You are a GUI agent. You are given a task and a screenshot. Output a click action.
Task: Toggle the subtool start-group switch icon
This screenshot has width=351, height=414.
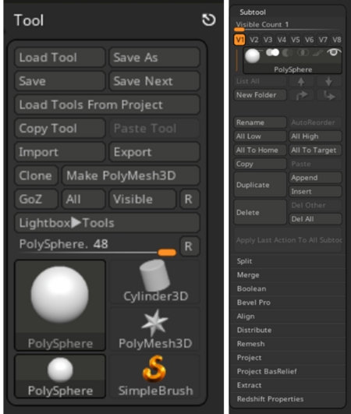click(x=272, y=52)
